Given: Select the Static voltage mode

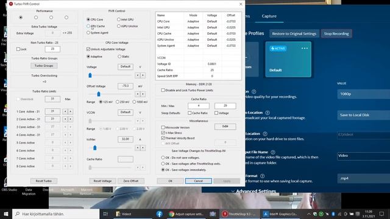Looking at the screenshot, I should pyautogui.click(x=119, y=57).
